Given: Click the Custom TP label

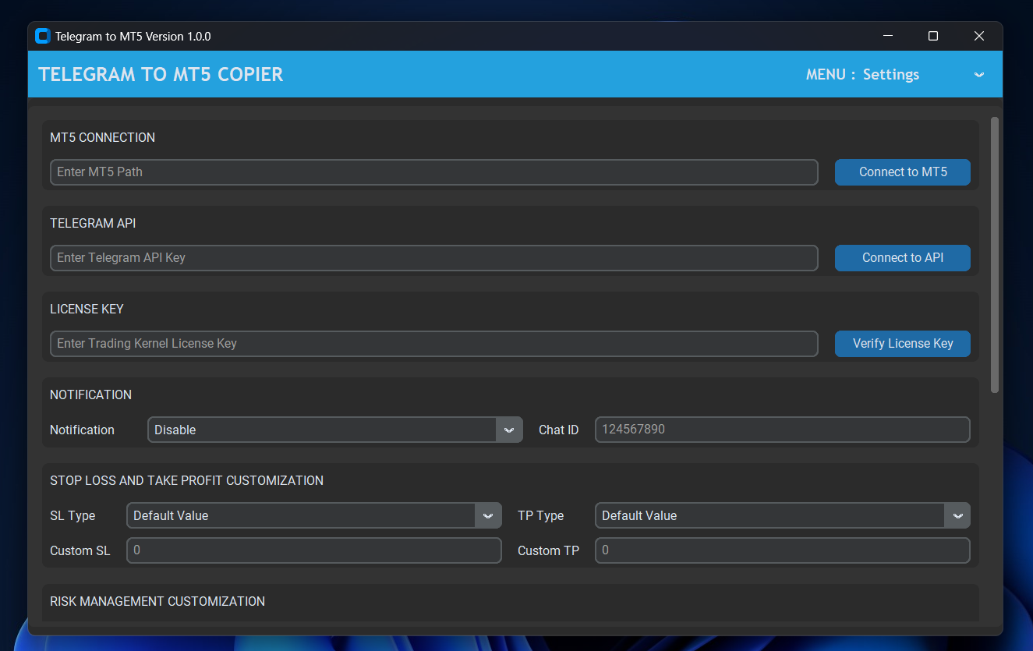Looking at the screenshot, I should coord(548,550).
